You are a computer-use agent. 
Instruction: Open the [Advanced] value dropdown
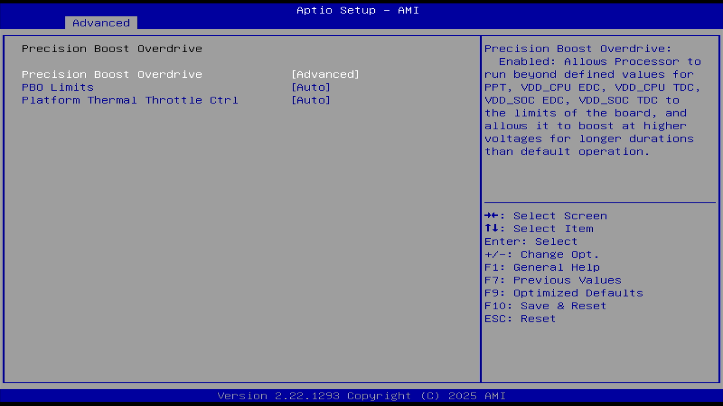click(325, 74)
